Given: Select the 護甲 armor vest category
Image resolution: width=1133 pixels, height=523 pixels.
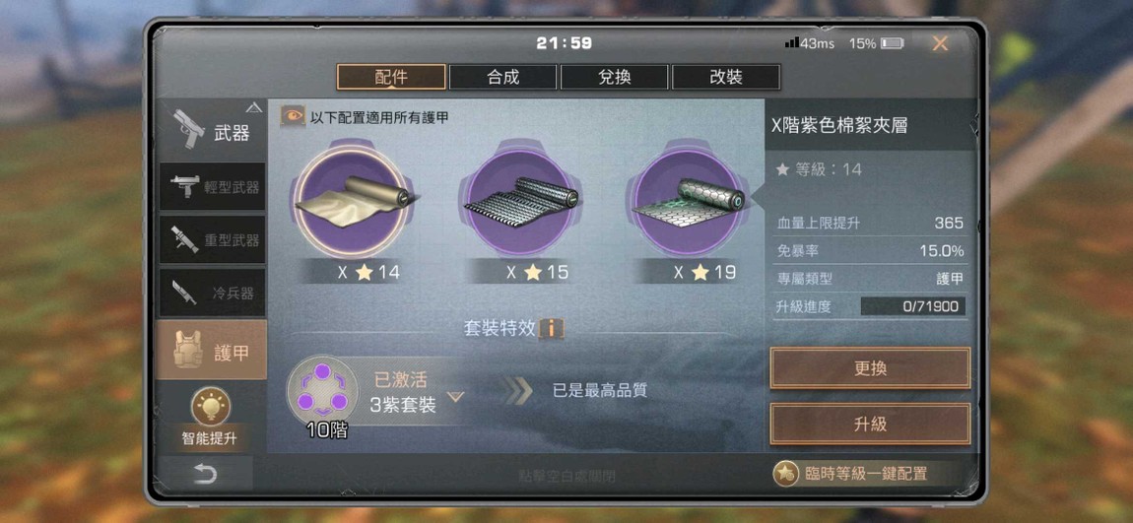Looking at the screenshot, I should [x=211, y=351].
